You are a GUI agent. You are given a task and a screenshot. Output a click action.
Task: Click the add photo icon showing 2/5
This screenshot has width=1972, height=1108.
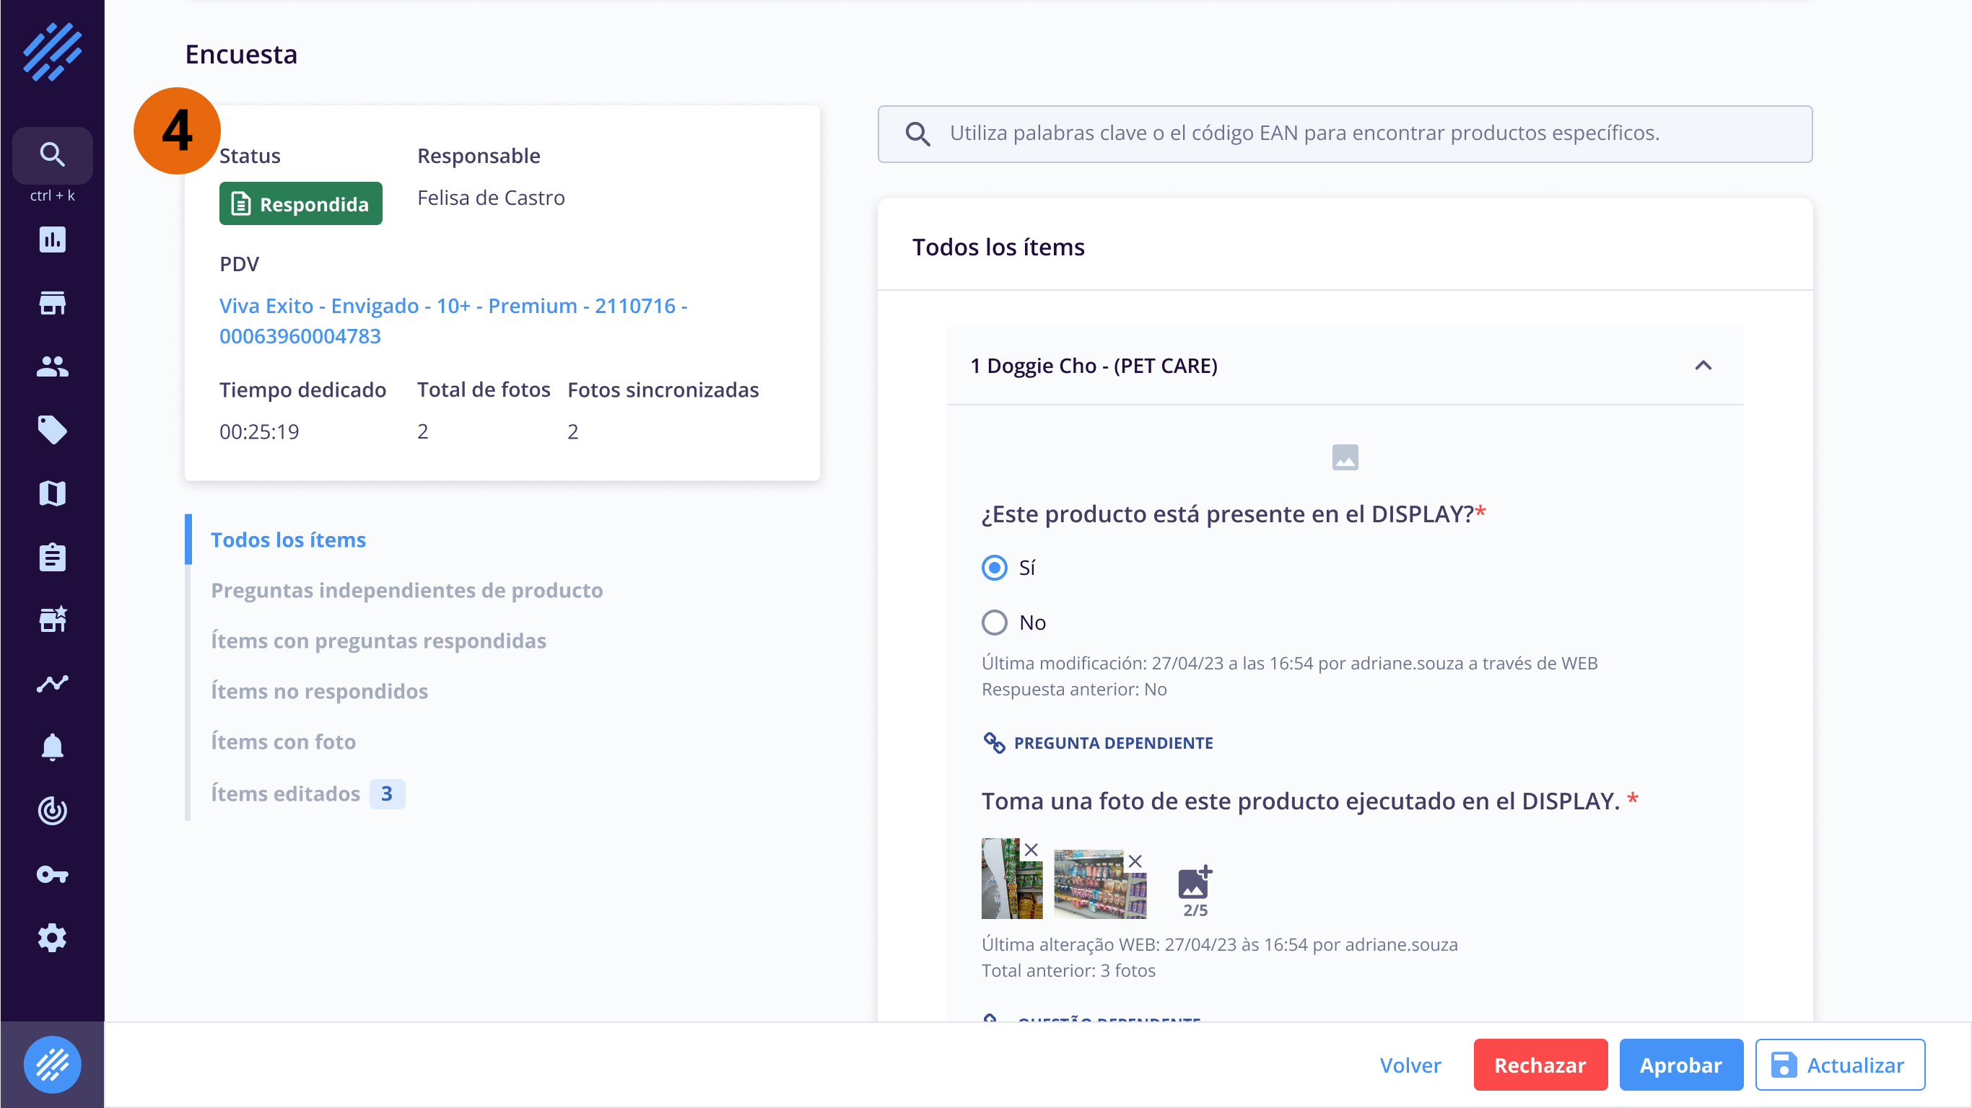click(1194, 885)
